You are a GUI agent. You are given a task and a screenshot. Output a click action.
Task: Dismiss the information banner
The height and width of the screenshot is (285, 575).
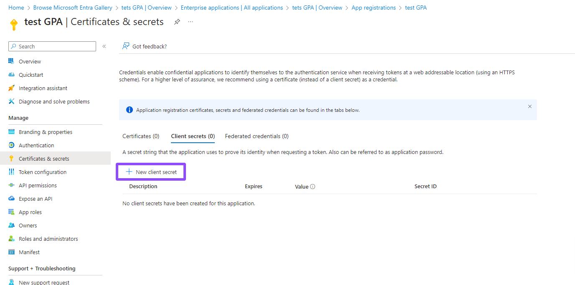click(x=530, y=106)
